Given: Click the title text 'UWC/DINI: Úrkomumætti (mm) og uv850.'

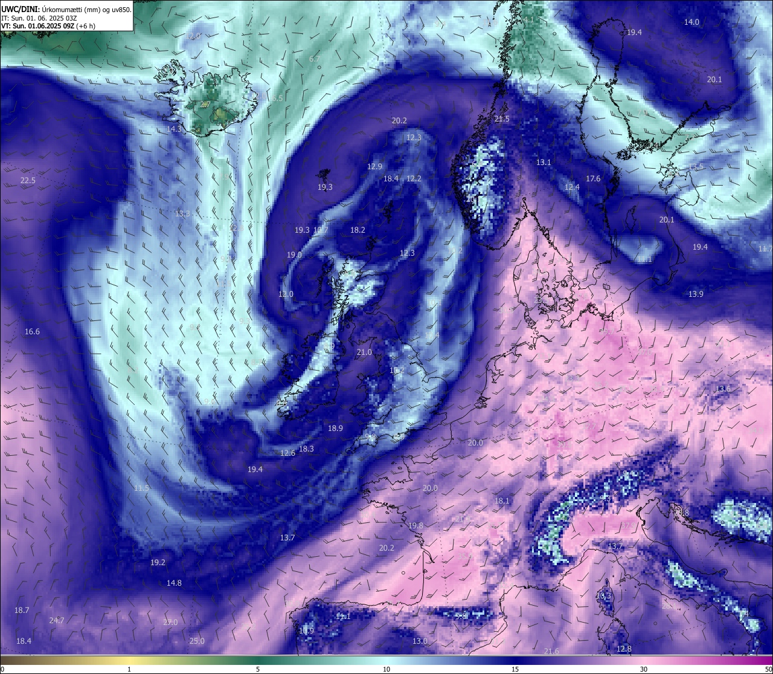Looking at the screenshot, I should (66, 10).
